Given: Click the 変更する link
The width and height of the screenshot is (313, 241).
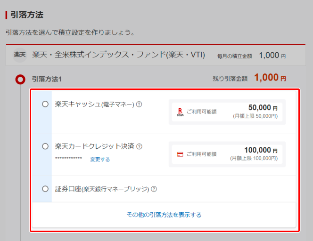Looking at the screenshot, I should pos(100,160).
